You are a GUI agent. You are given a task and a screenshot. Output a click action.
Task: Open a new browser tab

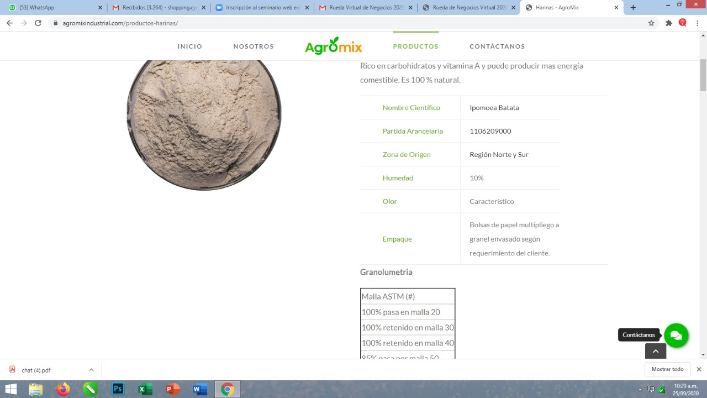tap(633, 8)
